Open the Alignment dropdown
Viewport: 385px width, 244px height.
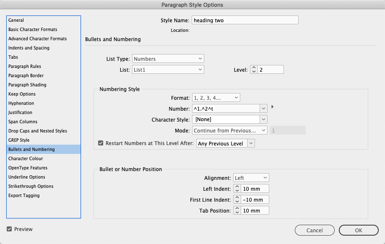pyautogui.click(x=251, y=177)
